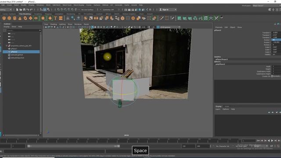Click the Display tab in layer editor
Image resolution: width=281 pixels, height=158 pixels.
(218, 106)
